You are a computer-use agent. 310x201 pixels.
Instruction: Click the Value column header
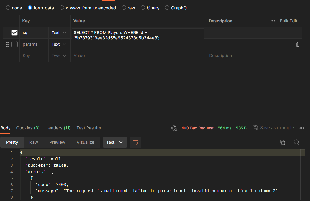79,21
